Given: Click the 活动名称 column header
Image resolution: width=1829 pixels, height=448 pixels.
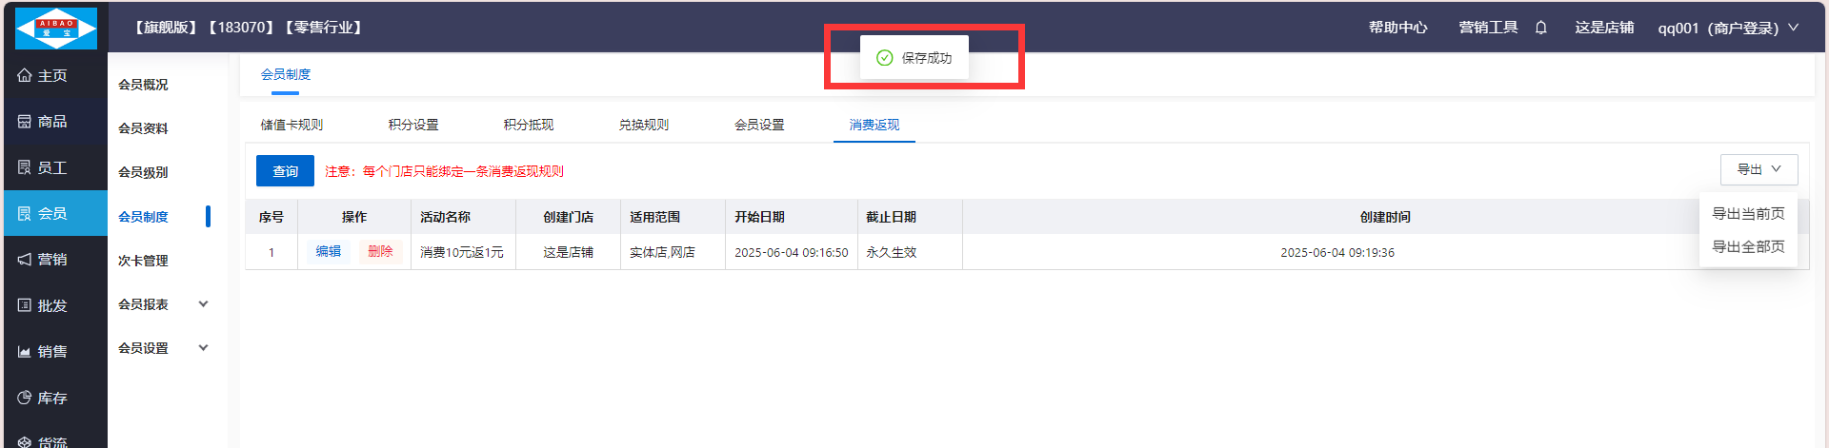Looking at the screenshot, I should [445, 217].
